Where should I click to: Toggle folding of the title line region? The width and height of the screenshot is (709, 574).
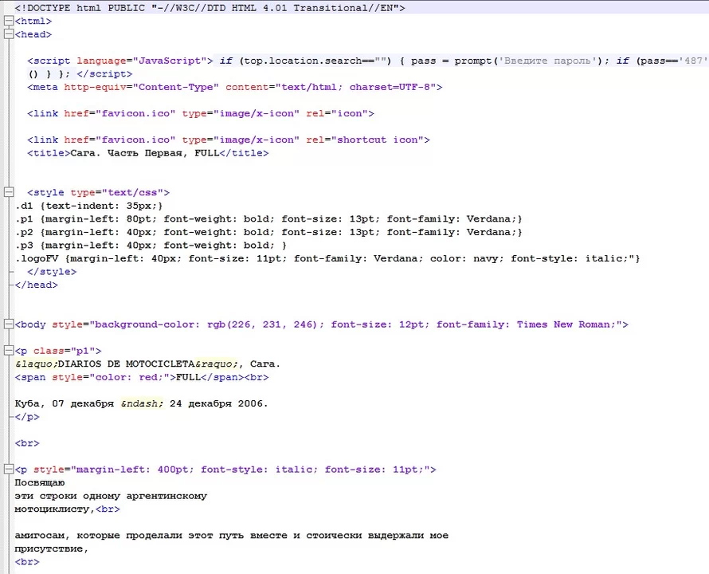[x=8, y=152]
